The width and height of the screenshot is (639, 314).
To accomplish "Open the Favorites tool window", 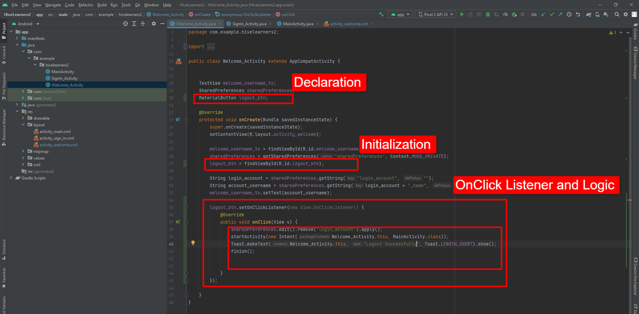I will coord(4,279).
